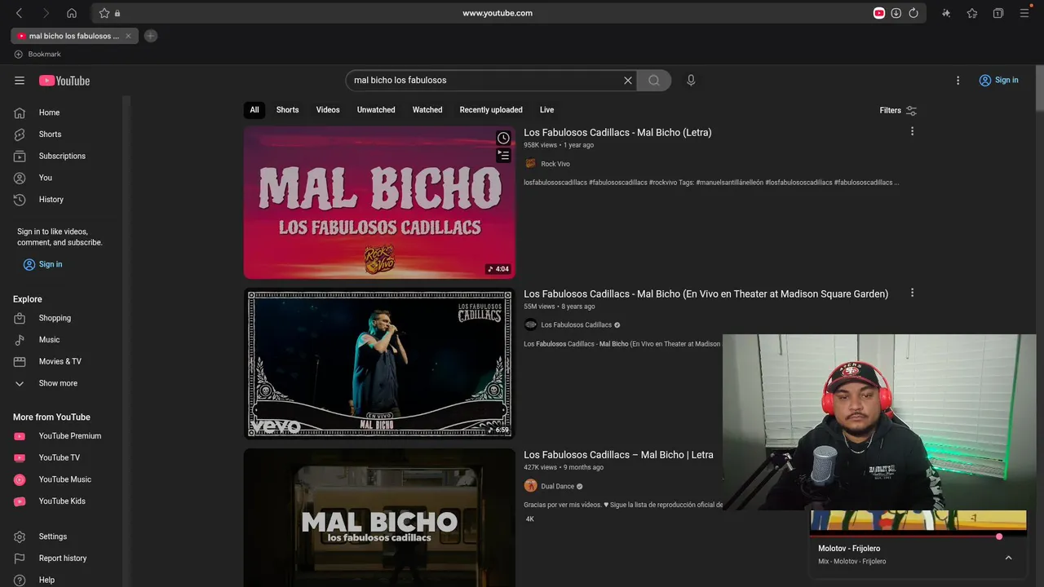Open the En Vivo Madison Square Garden thumbnail
The image size is (1044, 587).
pos(379,363)
